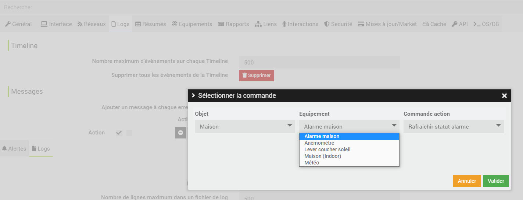Expand the Objet dropdown
The width and height of the screenshot is (523, 200).
point(245,127)
